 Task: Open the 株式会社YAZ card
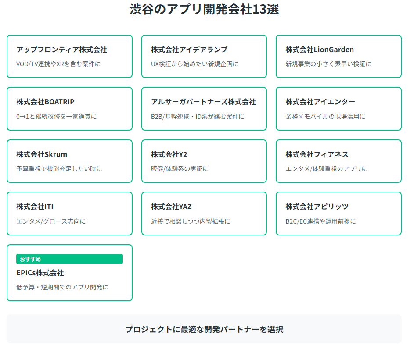click(204, 214)
